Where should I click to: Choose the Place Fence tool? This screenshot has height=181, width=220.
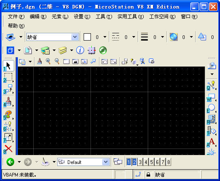coord(9,78)
